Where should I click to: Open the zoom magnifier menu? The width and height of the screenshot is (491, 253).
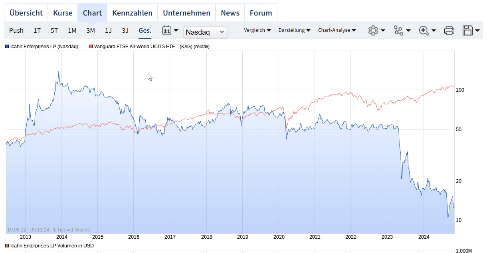click(424, 30)
